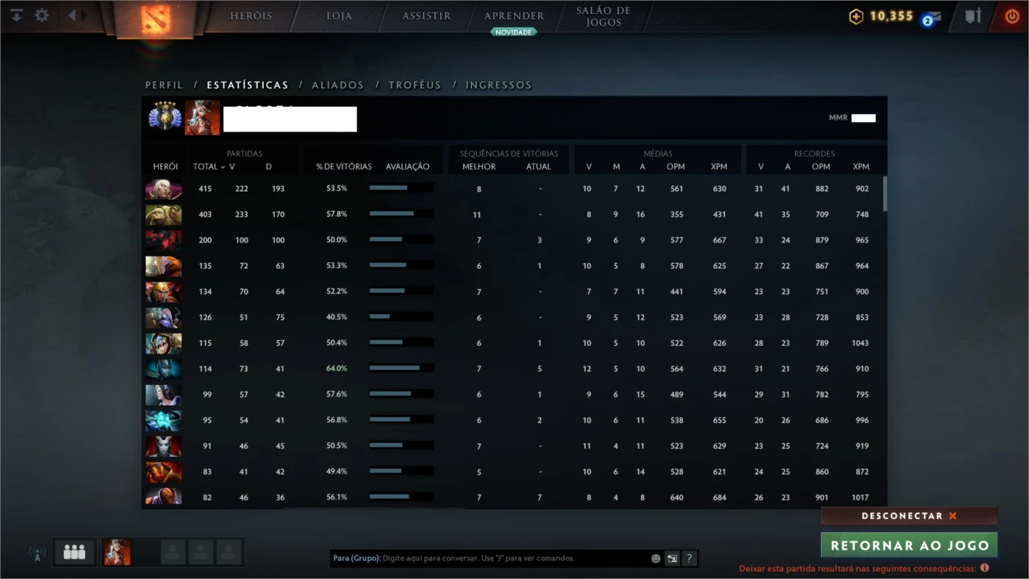Image resolution: width=1029 pixels, height=579 pixels.
Task: Switch to the PERFIL tab
Action: (x=164, y=85)
